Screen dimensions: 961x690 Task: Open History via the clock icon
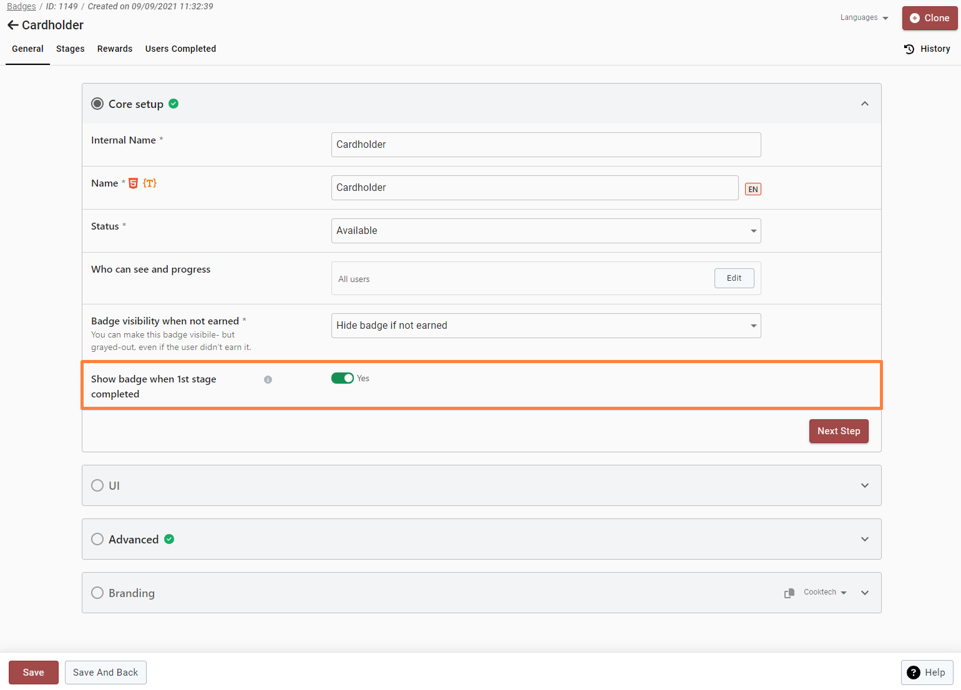pyautogui.click(x=909, y=49)
